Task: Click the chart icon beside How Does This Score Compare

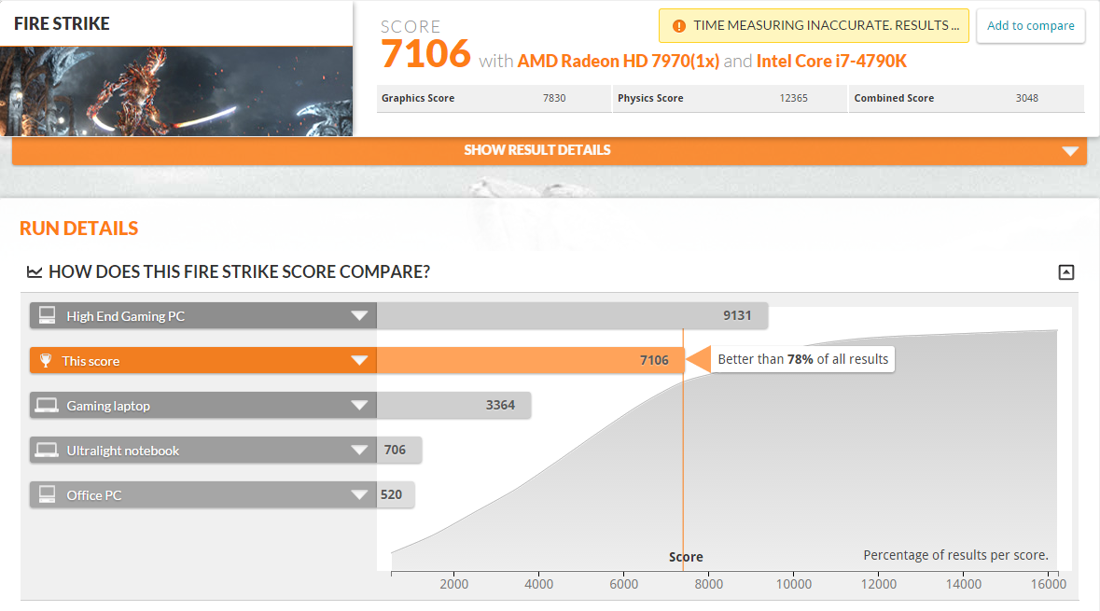Action: (x=34, y=271)
